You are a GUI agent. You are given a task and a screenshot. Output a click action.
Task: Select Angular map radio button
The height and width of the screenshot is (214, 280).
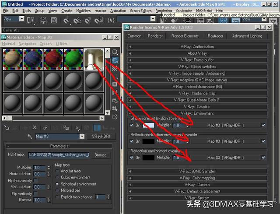pos(57,171)
